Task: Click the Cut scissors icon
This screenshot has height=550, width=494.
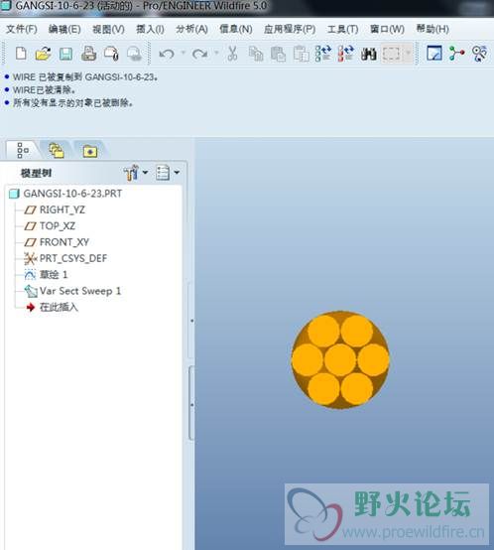Action: click(x=232, y=54)
